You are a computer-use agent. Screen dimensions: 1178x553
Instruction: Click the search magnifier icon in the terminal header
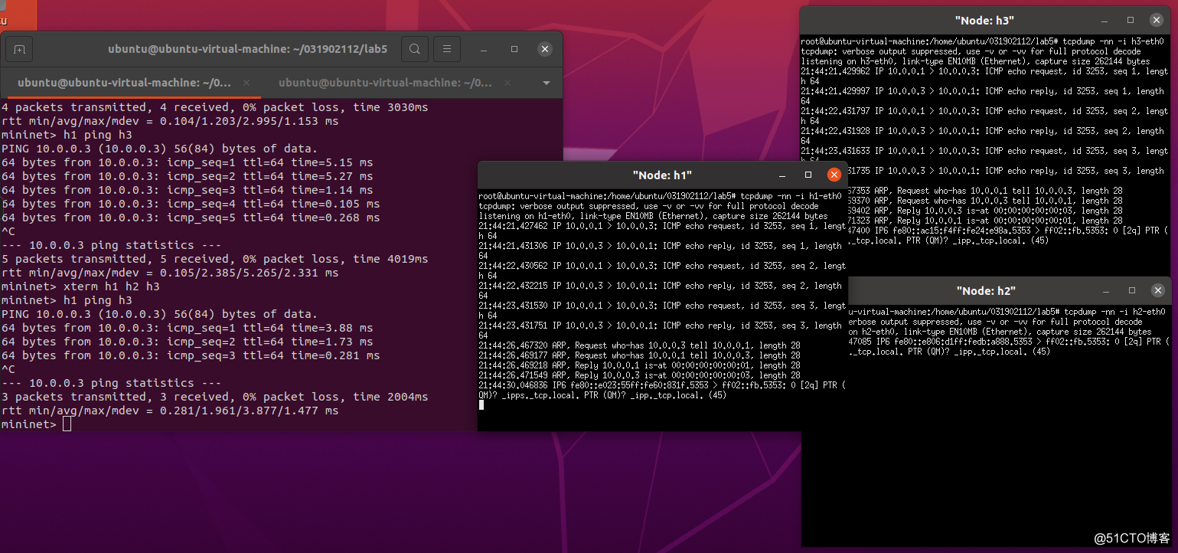pyautogui.click(x=414, y=49)
